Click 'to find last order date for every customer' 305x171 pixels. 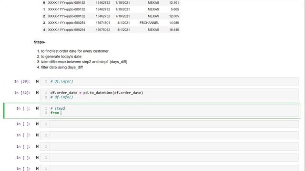coord(75,51)
